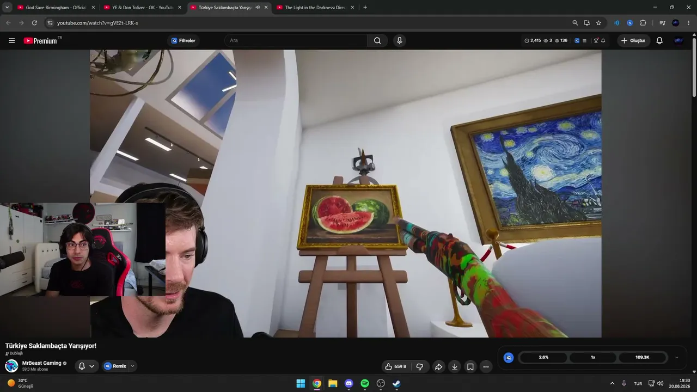Show hidden system tray icons

(x=612, y=383)
